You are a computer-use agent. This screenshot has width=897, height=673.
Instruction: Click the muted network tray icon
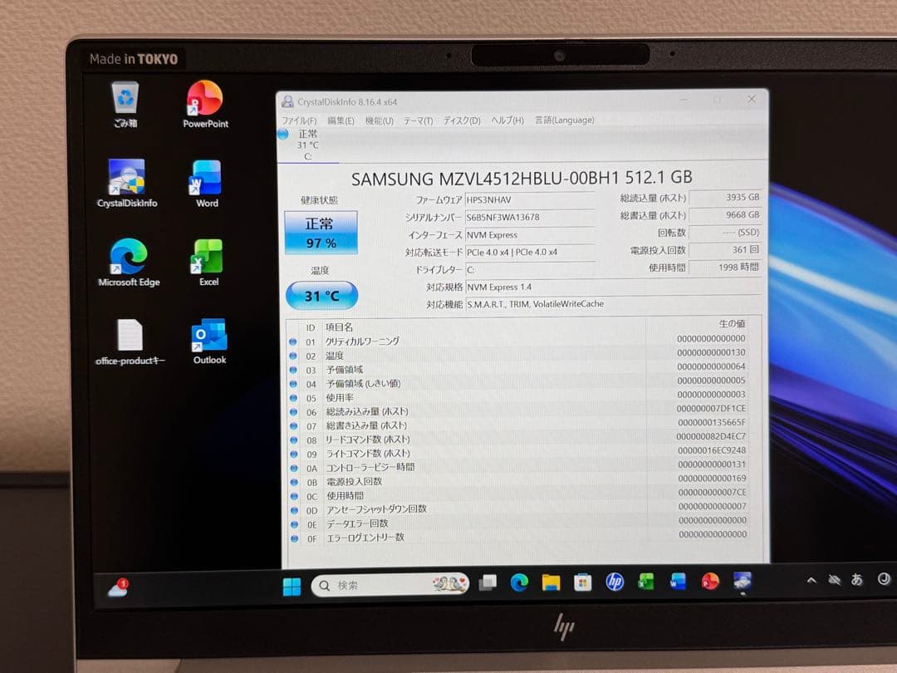click(x=834, y=580)
